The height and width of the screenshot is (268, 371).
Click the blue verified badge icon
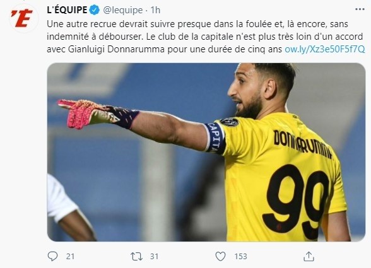coord(95,10)
